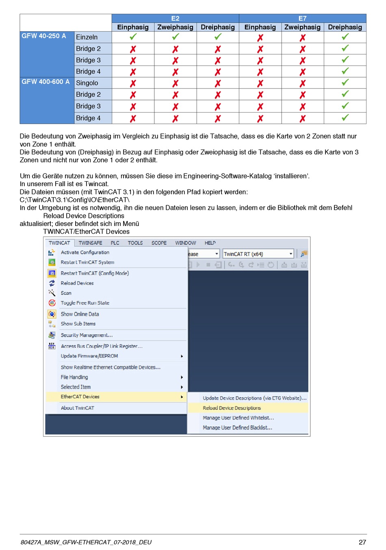Image resolution: width=386 pixels, height=550 pixels.
Task: Click the Reload Devices arrows icon
Action: [x=52, y=283]
